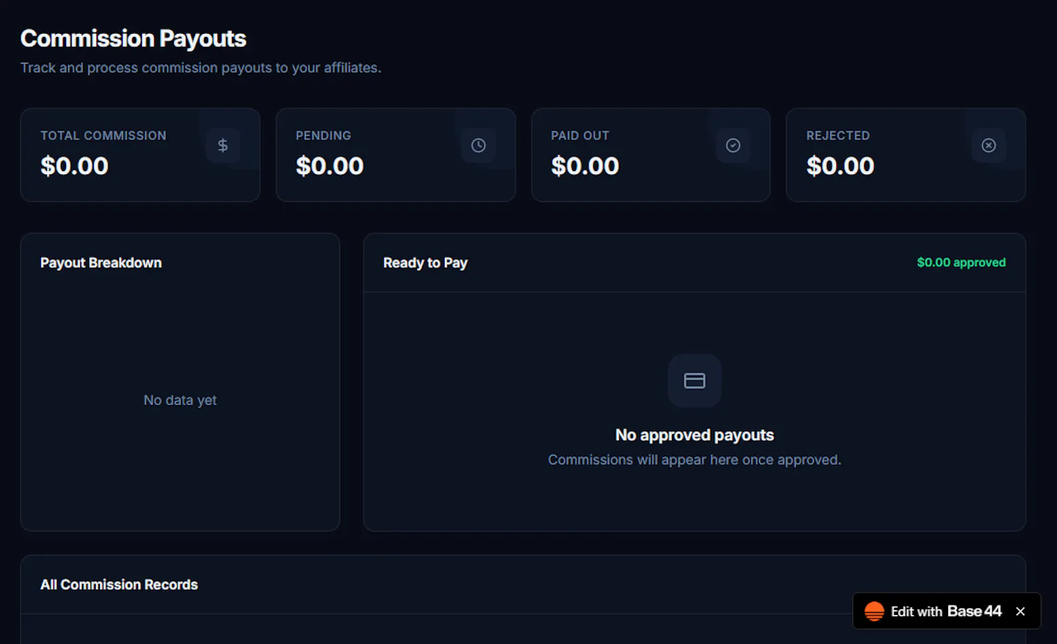Screen dimensions: 1057x644
Task: Select the Rejected $0.00 amount
Action: 840,166
